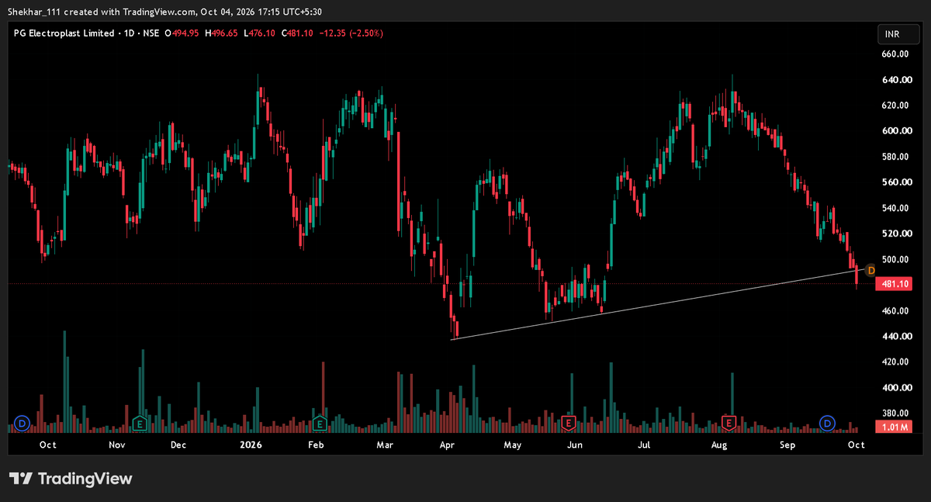Viewport: 931px width, 502px height.
Task: Click the 2026 time axis label
Action: click(251, 445)
